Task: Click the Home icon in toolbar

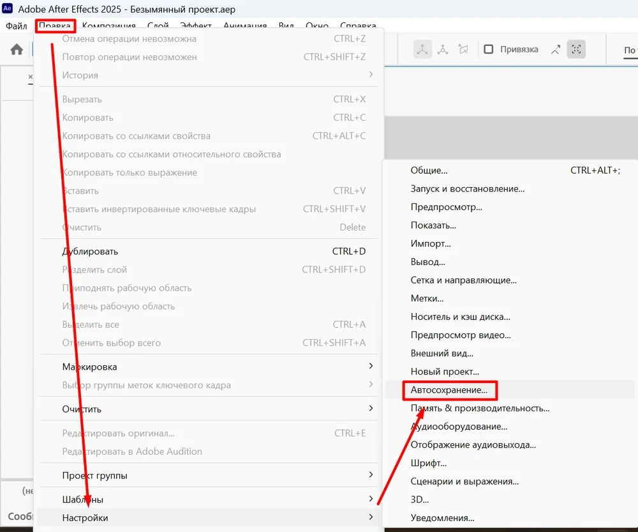Action: tap(17, 49)
